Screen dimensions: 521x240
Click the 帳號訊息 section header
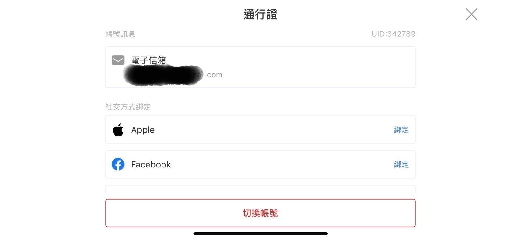click(120, 34)
